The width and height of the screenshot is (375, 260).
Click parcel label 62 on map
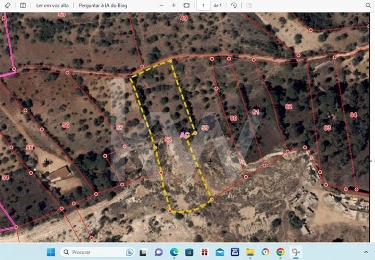pyautogui.click(x=289, y=107)
